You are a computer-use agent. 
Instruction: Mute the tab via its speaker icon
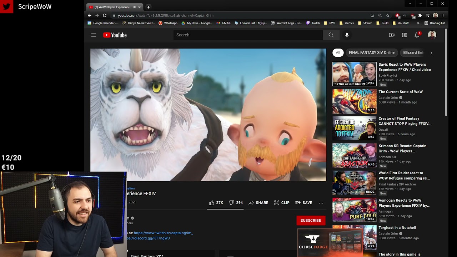click(x=135, y=7)
